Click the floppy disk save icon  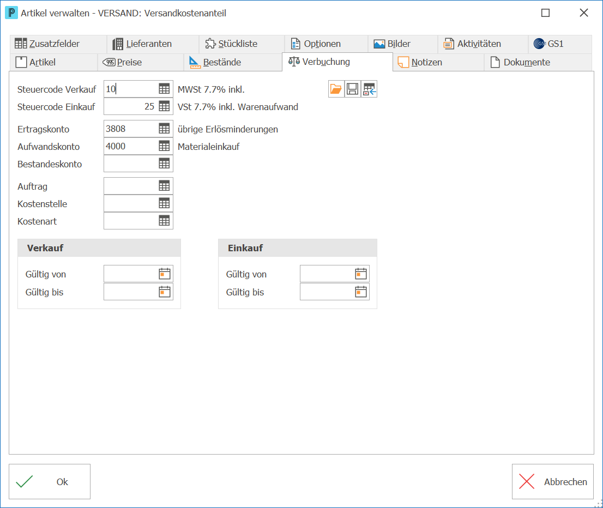[x=352, y=89]
